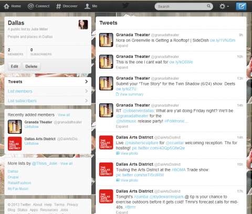Open the Discover tab
252x214 pixels.
(x=67, y=6)
